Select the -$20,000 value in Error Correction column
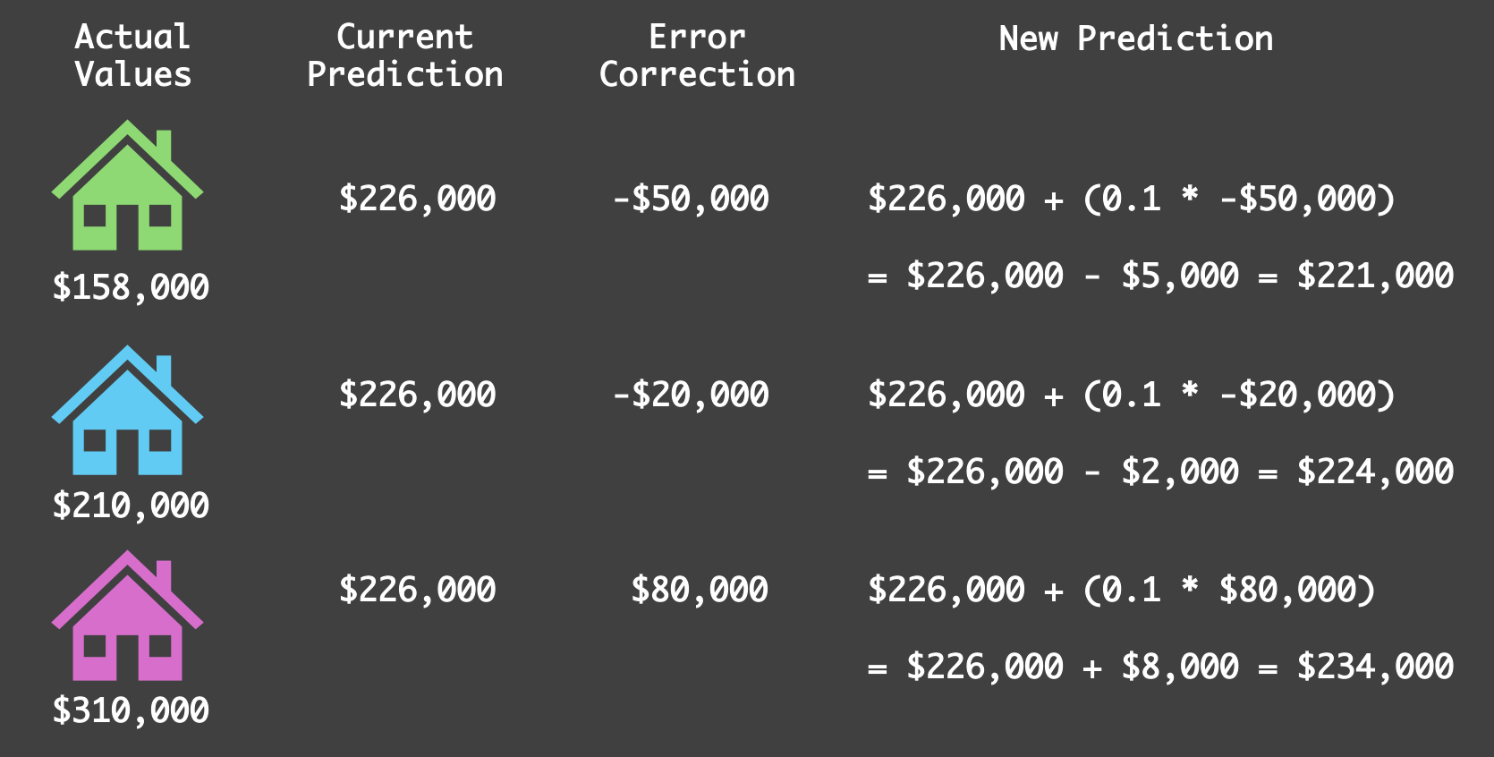 (x=691, y=395)
